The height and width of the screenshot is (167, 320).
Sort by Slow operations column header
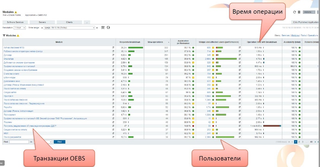pyautogui.click(x=156, y=41)
